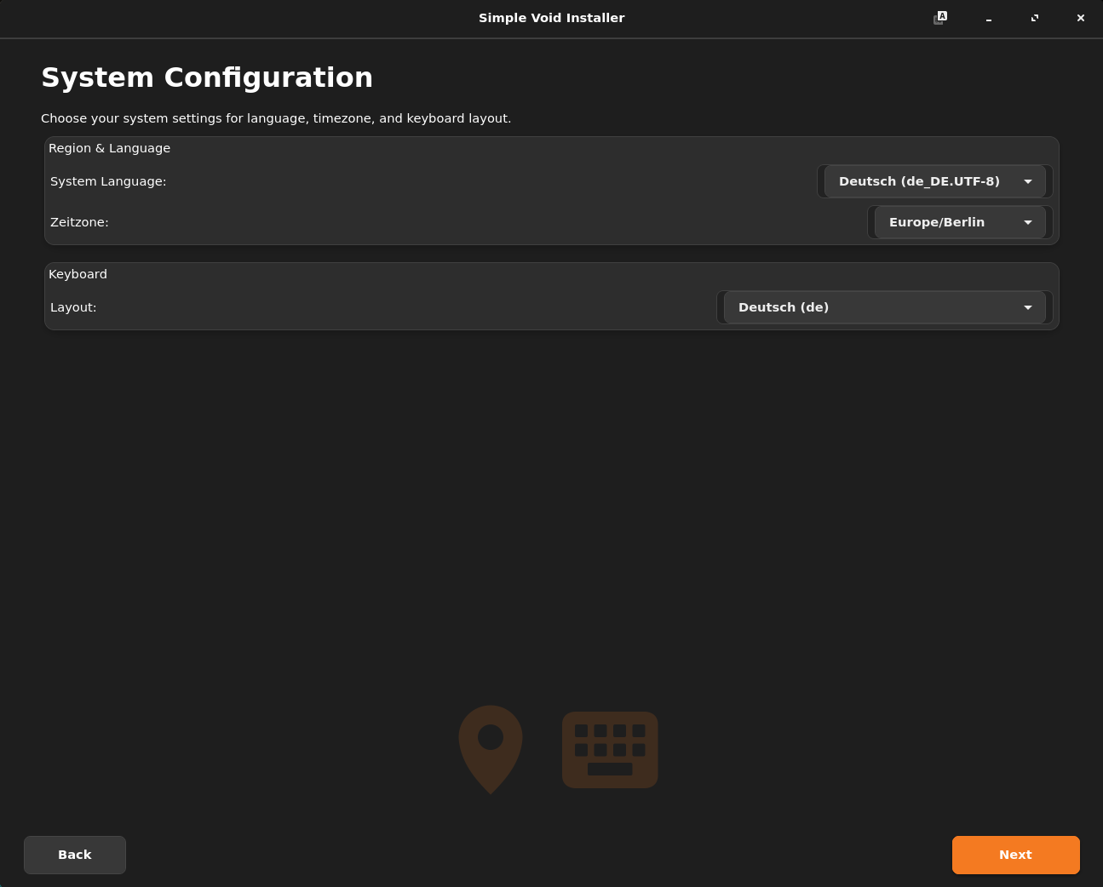Click the Layout label under Keyboard
The image size is (1103, 887).
click(x=73, y=307)
